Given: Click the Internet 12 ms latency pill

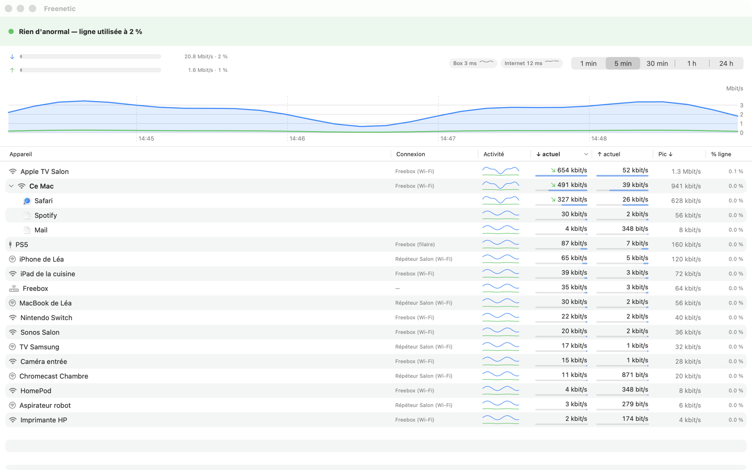Looking at the screenshot, I should coord(532,63).
